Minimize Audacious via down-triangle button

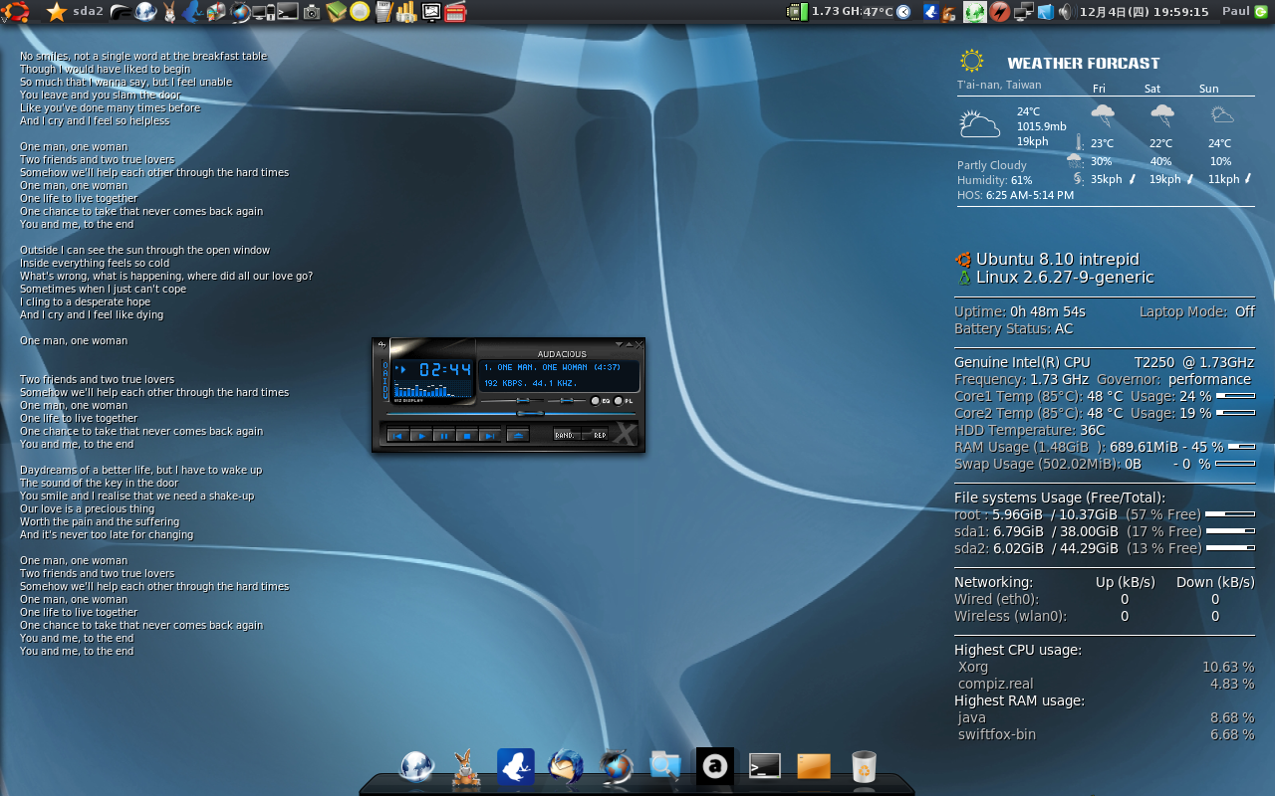(619, 344)
